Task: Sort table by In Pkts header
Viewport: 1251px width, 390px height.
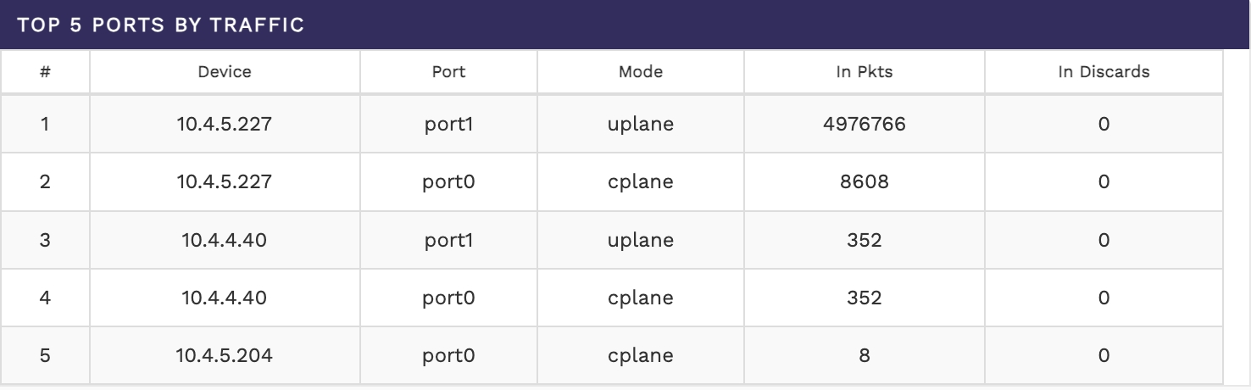Action: point(864,72)
